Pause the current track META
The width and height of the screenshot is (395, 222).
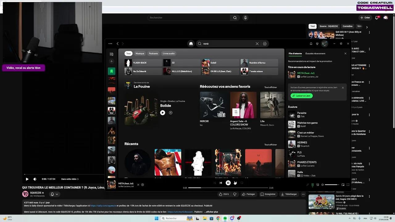tap(228, 183)
